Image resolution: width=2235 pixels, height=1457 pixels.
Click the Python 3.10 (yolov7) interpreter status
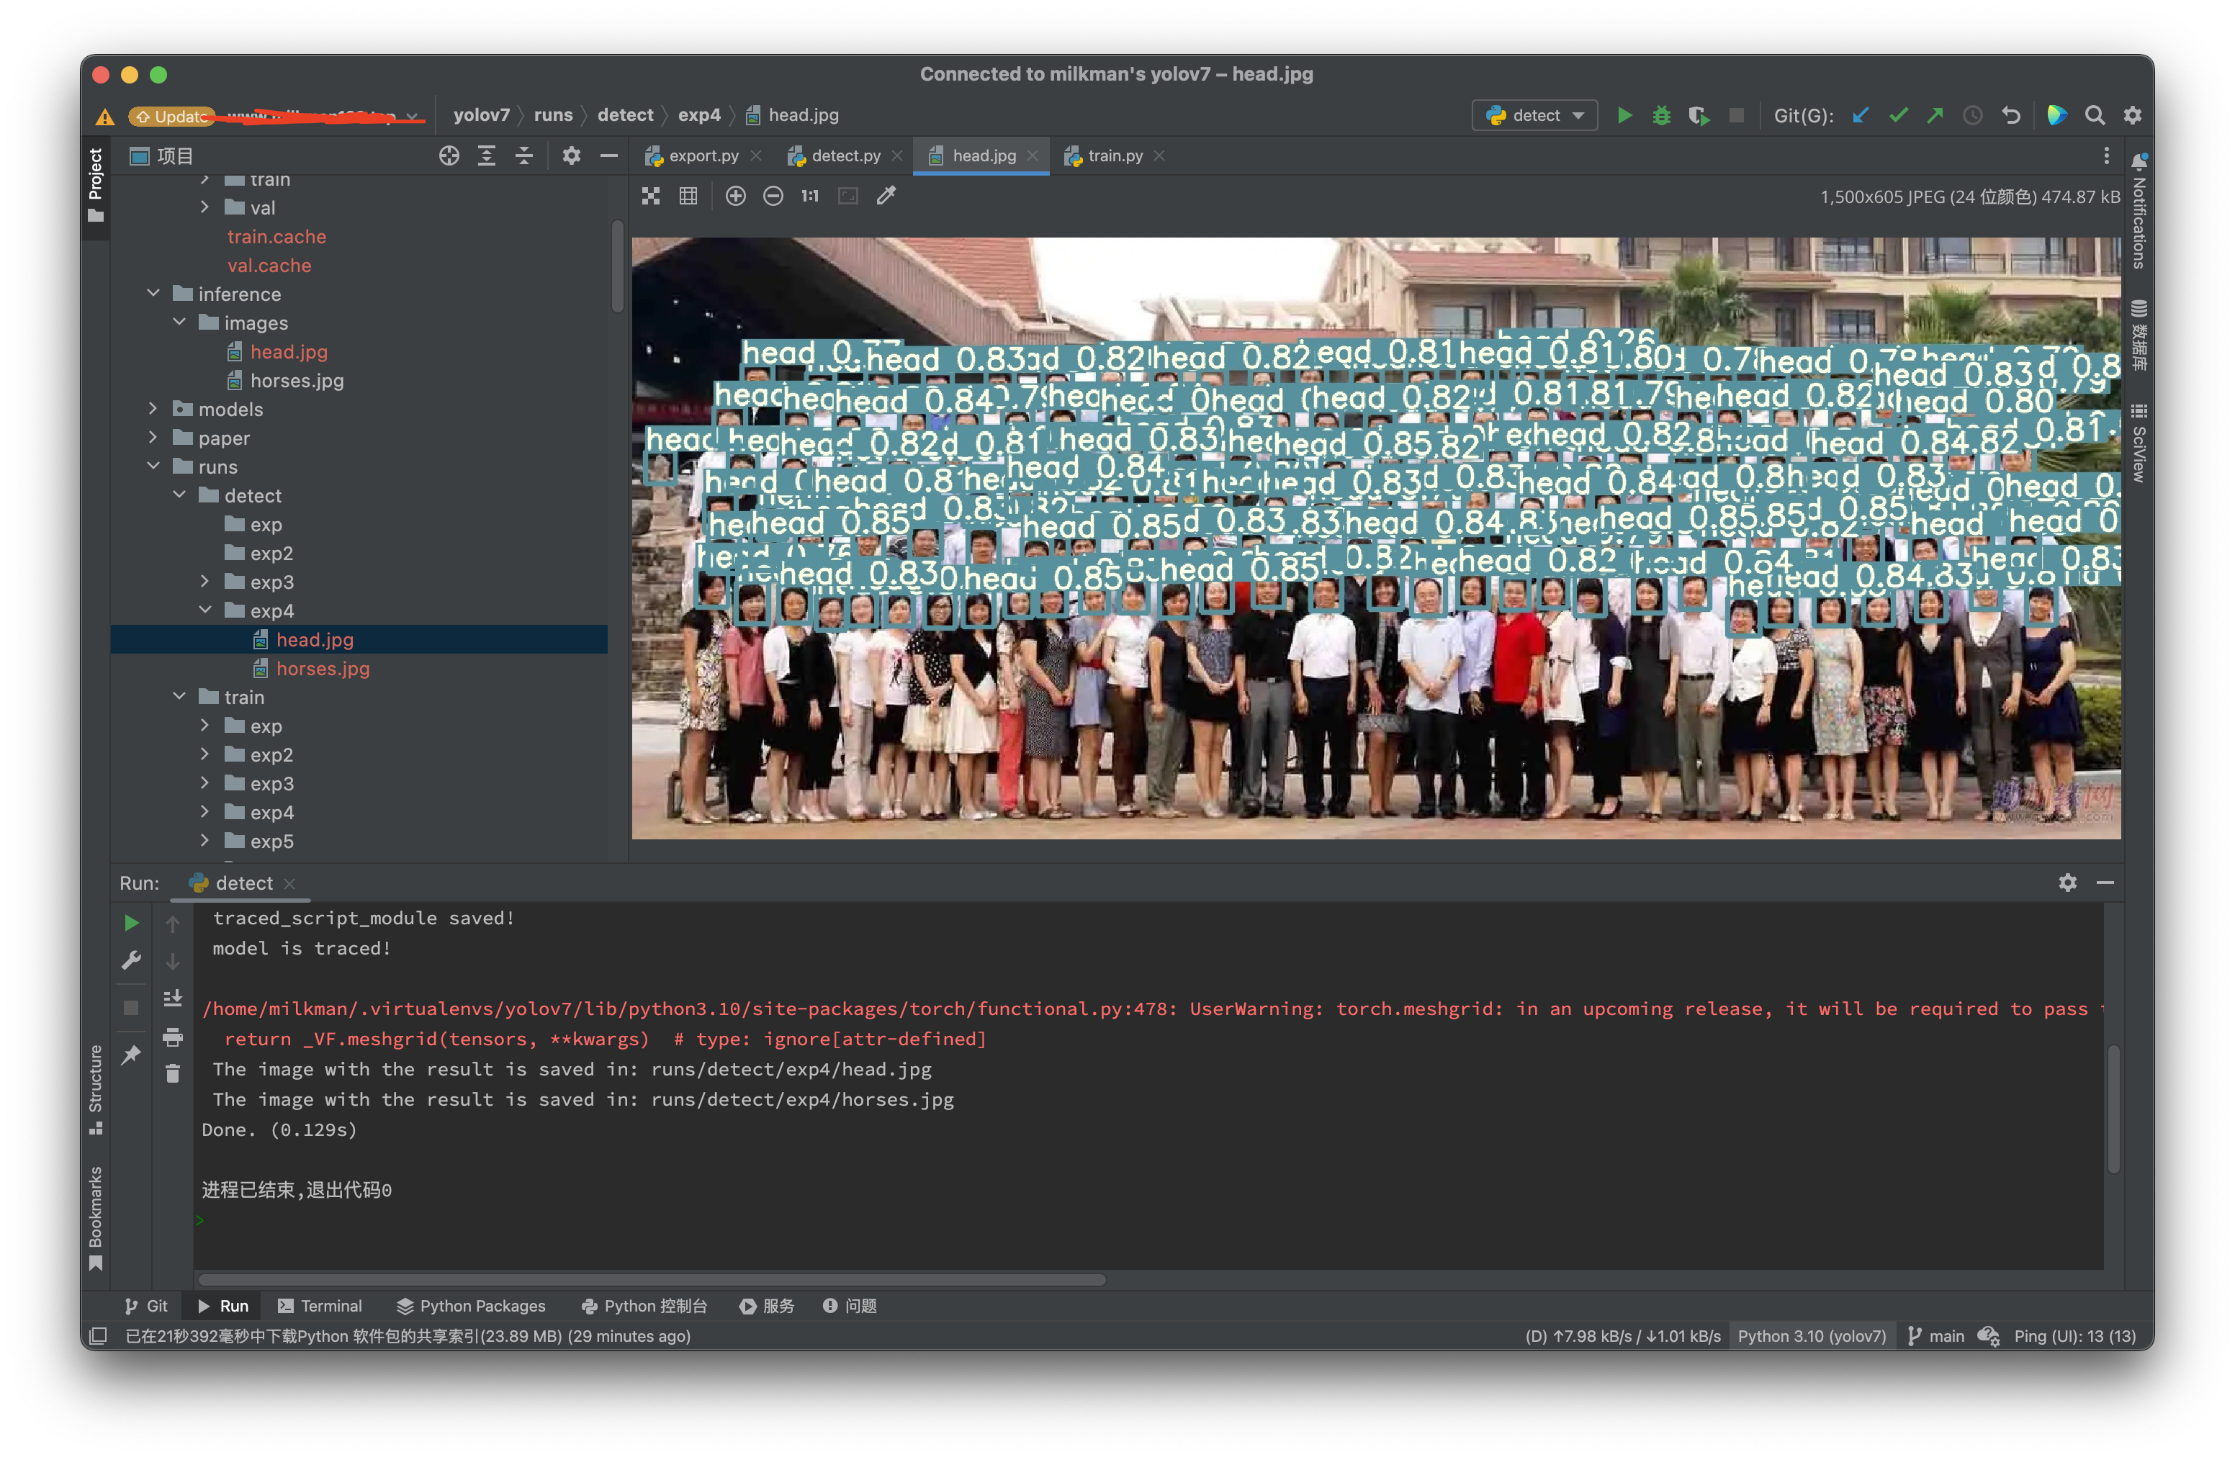click(x=1811, y=1336)
